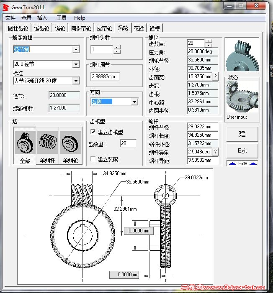Screen dimensions: 273x293
Task: Open the 文件 menu
Action: pos(10,18)
